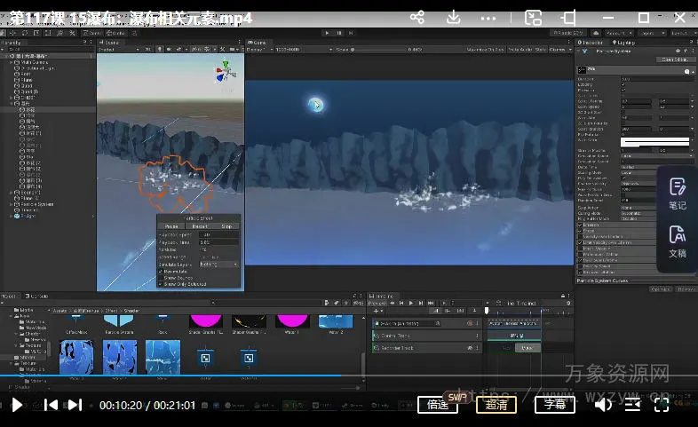The height and width of the screenshot is (427, 698).
Task: Open the 超清 video quality selector
Action: pos(496,405)
